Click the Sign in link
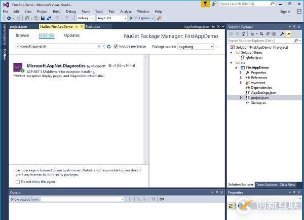Viewport: 304px width, 220px height. (x=285, y=12)
